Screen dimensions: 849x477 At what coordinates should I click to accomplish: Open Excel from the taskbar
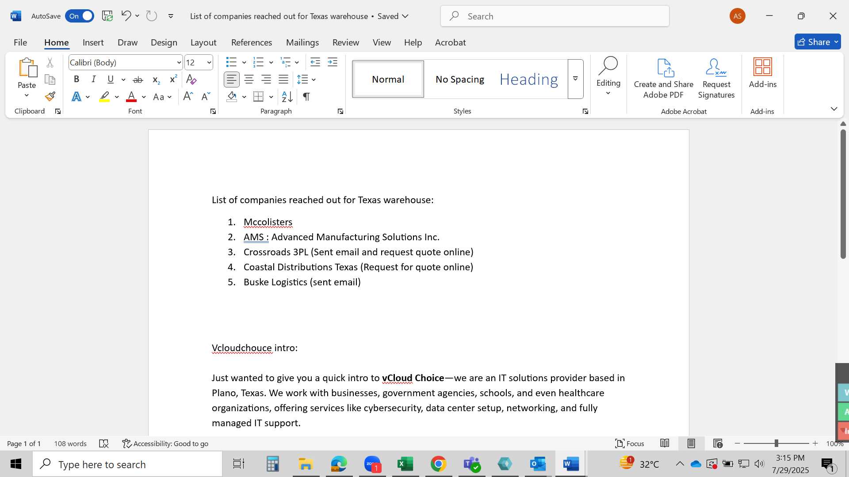pyautogui.click(x=405, y=464)
